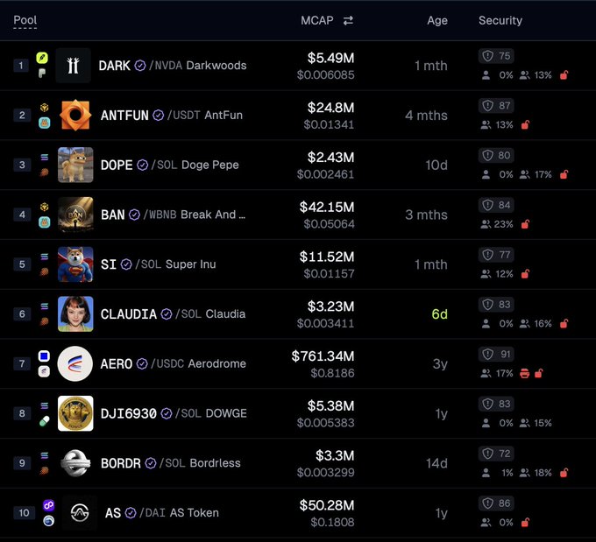This screenshot has height=542, width=596.
Task: Click the Super Inu name text
Action: click(x=191, y=264)
